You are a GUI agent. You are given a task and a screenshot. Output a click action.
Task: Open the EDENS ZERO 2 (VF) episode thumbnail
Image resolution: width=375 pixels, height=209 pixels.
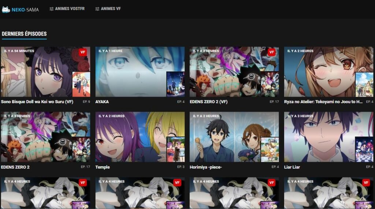pos(234,72)
